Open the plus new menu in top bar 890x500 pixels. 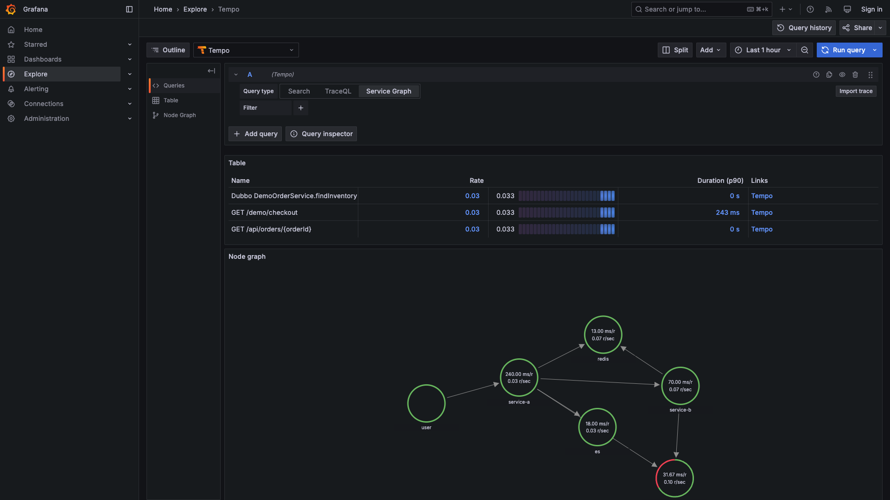point(786,9)
